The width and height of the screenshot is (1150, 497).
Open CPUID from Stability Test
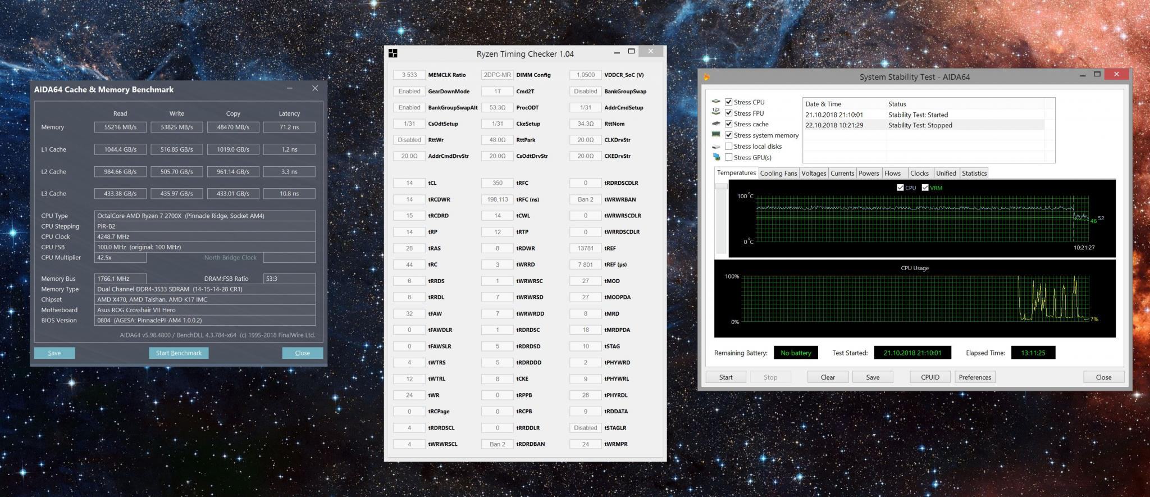[930, 377]
